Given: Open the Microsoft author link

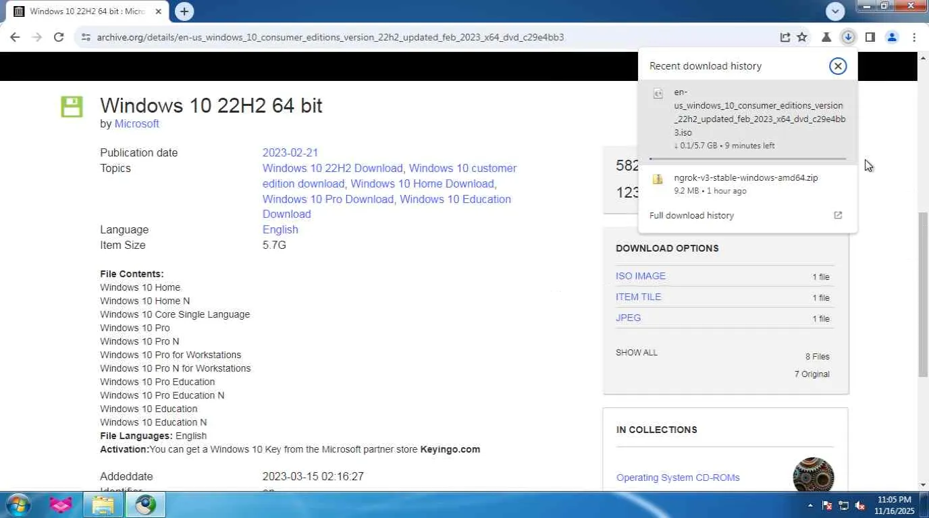Looking at the screenshot, I should (137, 124).
